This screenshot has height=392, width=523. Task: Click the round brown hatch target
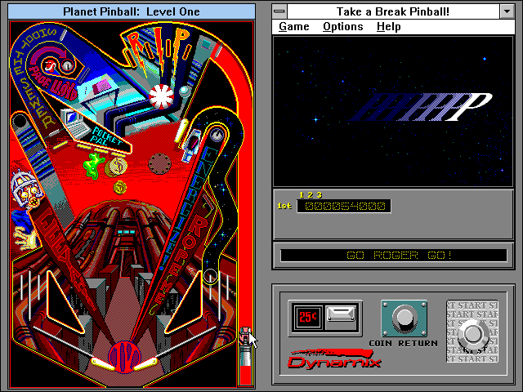160,163
